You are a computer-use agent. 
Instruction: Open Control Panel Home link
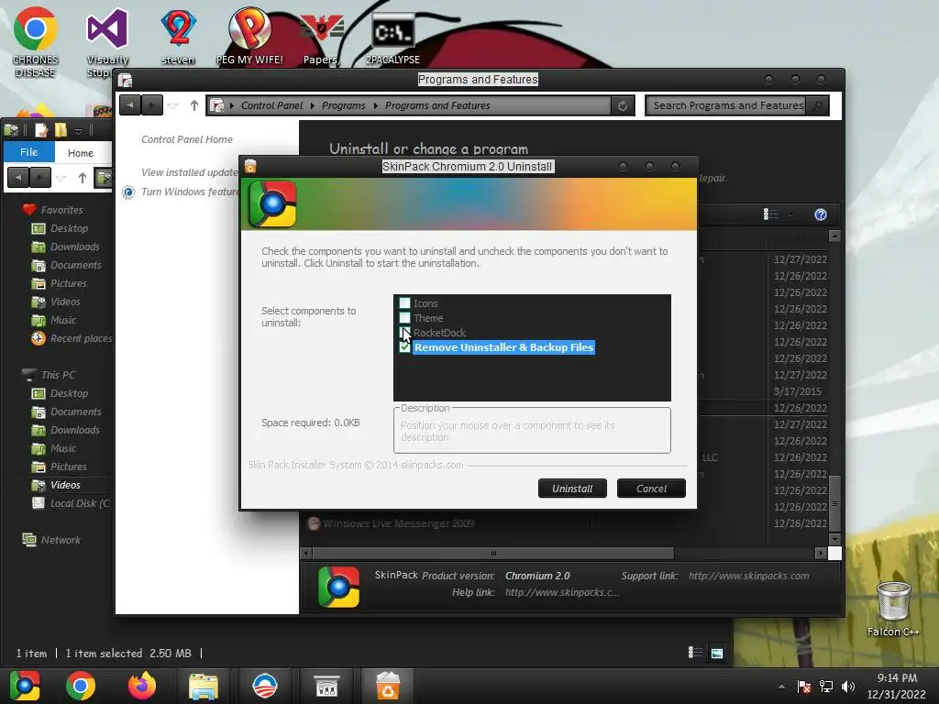point(187,139)
